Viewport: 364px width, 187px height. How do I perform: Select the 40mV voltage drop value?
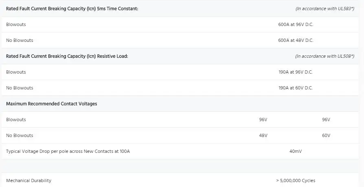296,151
